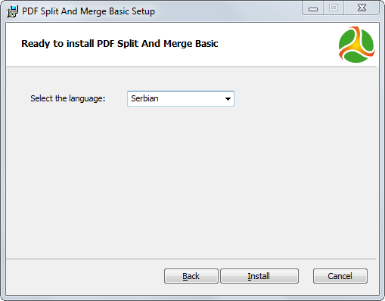Image resolution: width=385 pixels, height=301 pixels.
Task: Click the blank panel area right of the language dropdown
Action: (306, 98)
